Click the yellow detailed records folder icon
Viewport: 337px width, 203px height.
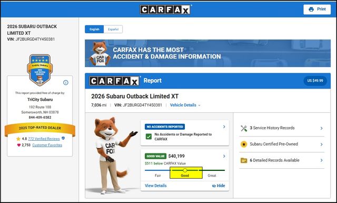(x=244, y=160)
